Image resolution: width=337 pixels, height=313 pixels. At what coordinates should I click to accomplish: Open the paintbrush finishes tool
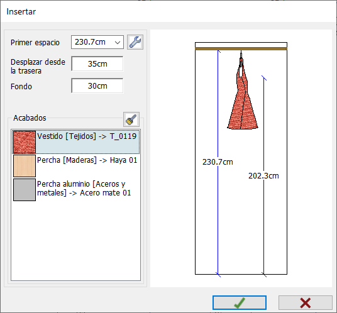pyautogui.click(x=131, y=119)
